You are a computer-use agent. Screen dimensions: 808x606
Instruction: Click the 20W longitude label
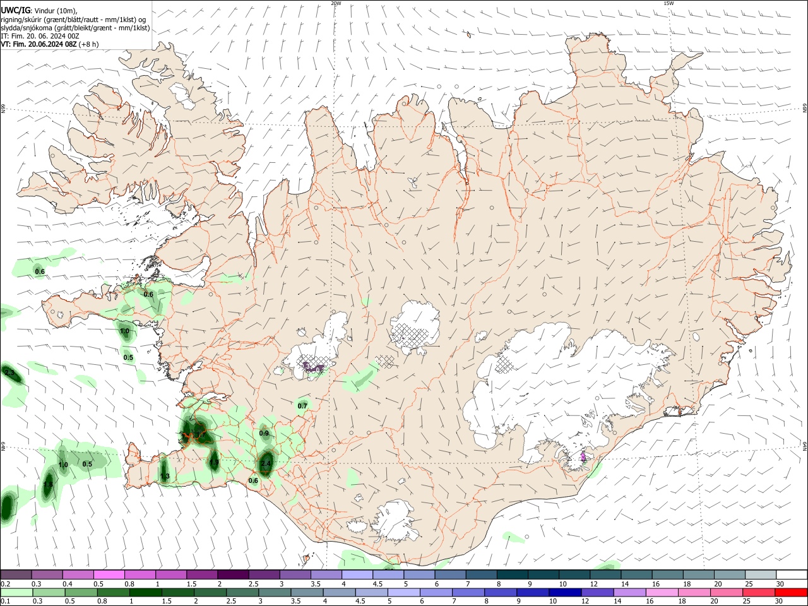pos(336,3)
